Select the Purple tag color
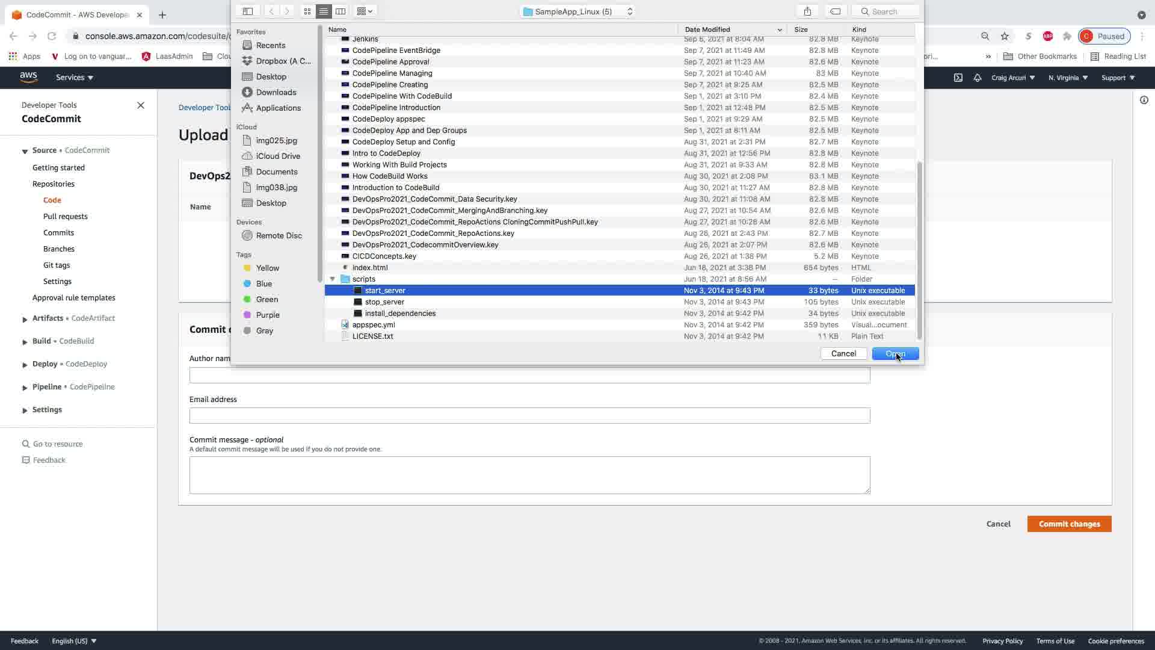Screen dimensions: 1155x650 click(x=267, y=315)
